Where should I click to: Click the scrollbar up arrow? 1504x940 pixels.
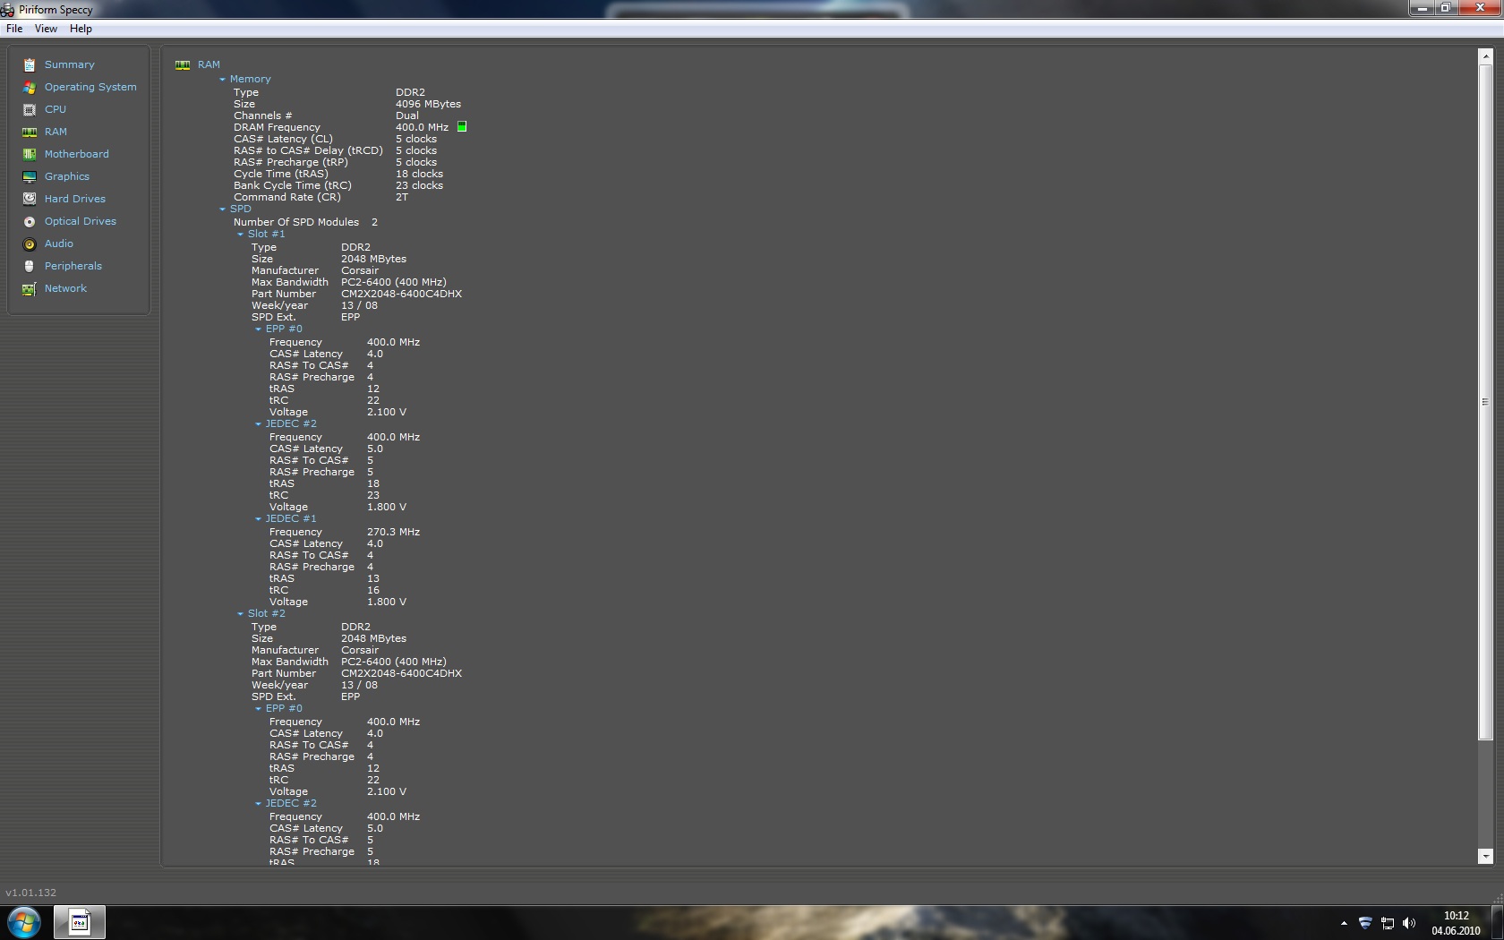point(1485,56)
